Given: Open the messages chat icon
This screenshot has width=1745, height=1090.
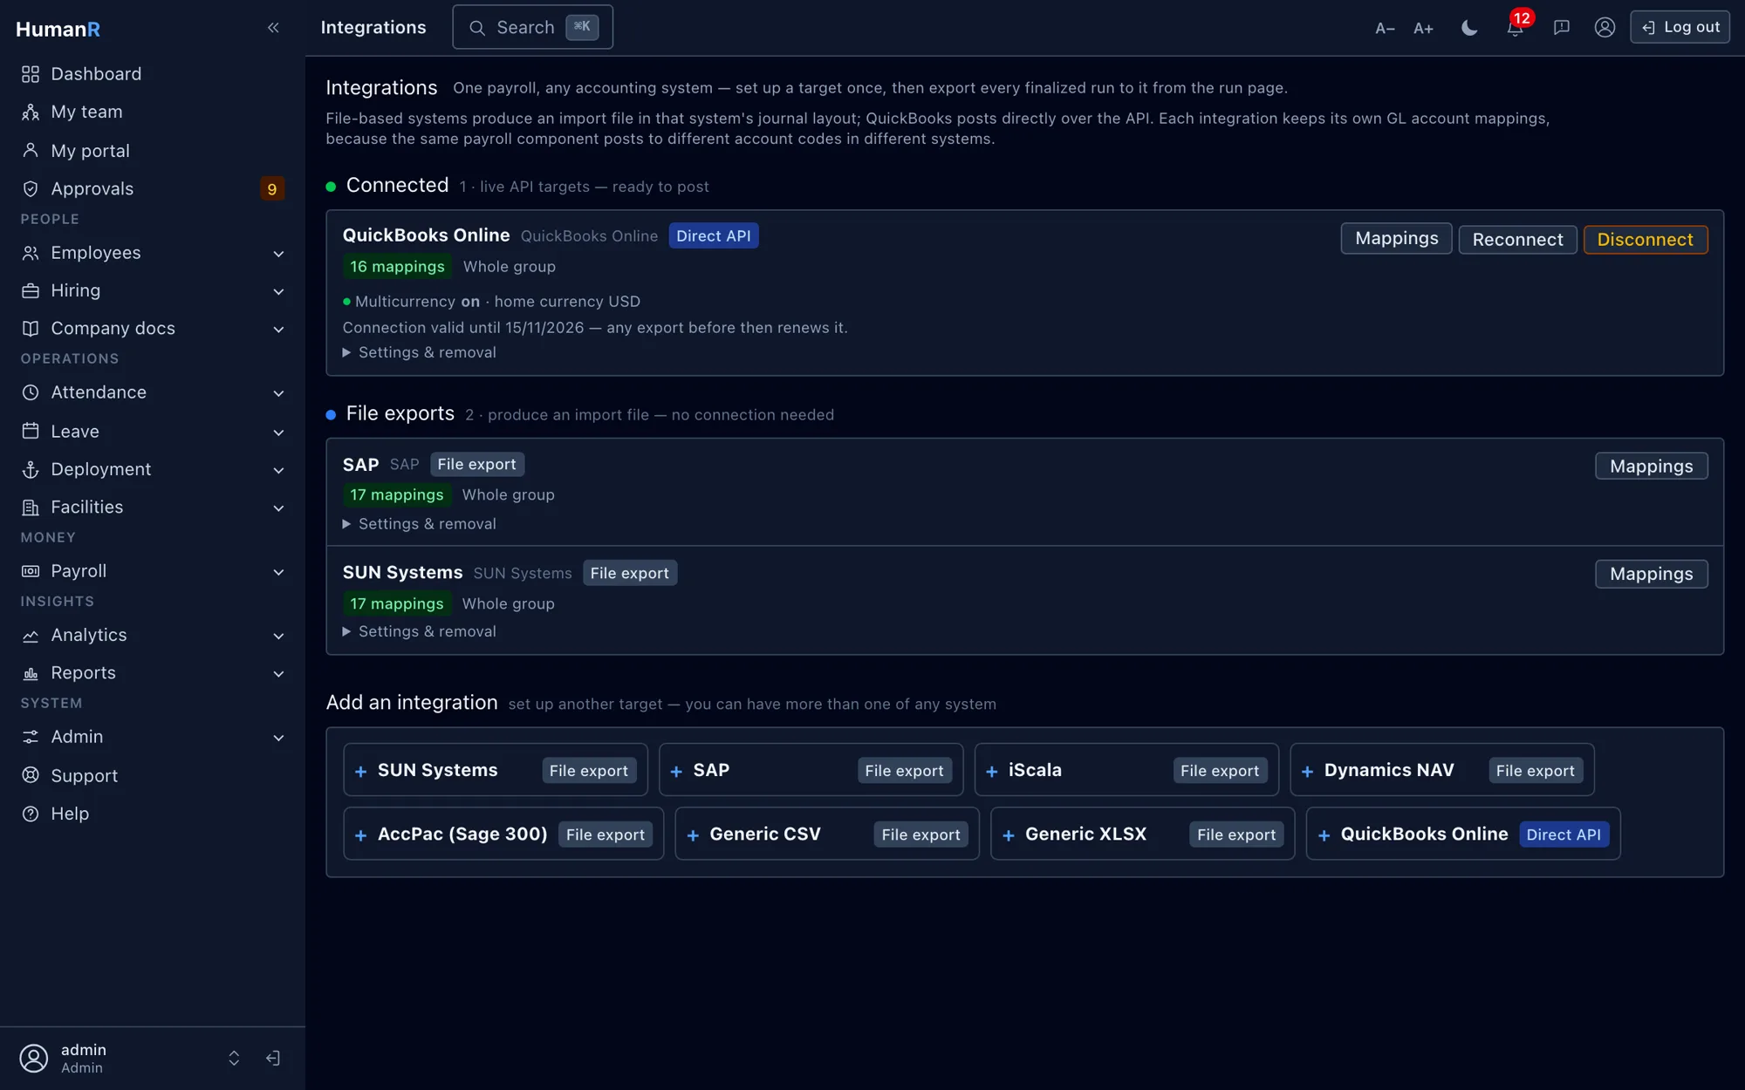Looking at the screenshot, I should pyautogui.click(x=1562, y=28).
